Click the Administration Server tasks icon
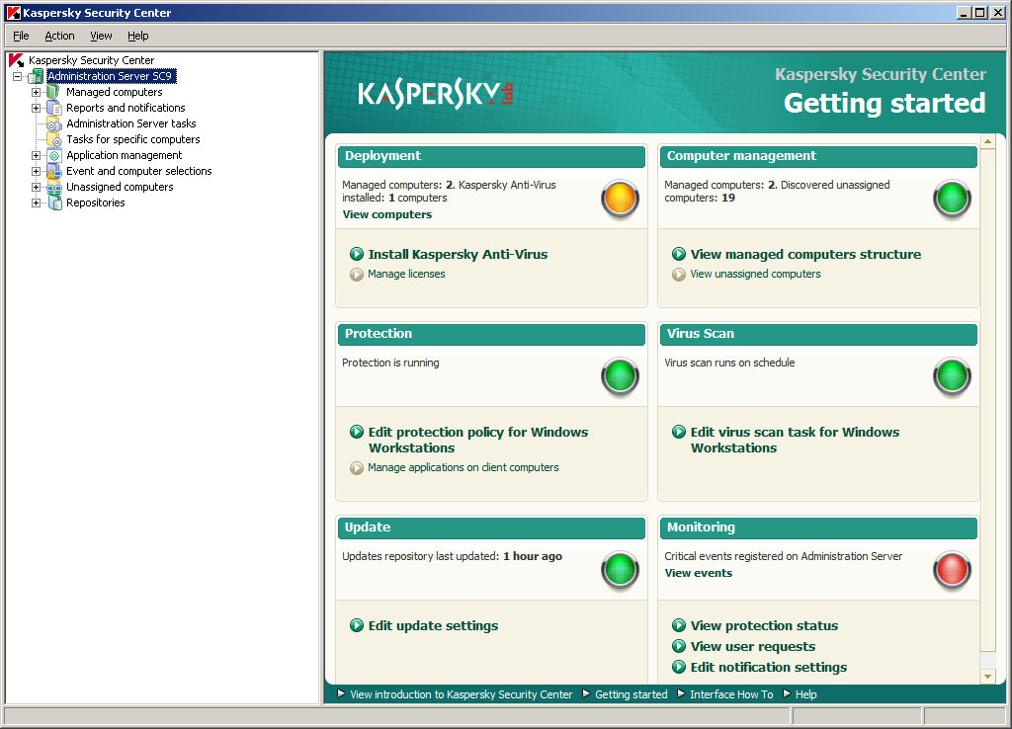 click(54, 123)
